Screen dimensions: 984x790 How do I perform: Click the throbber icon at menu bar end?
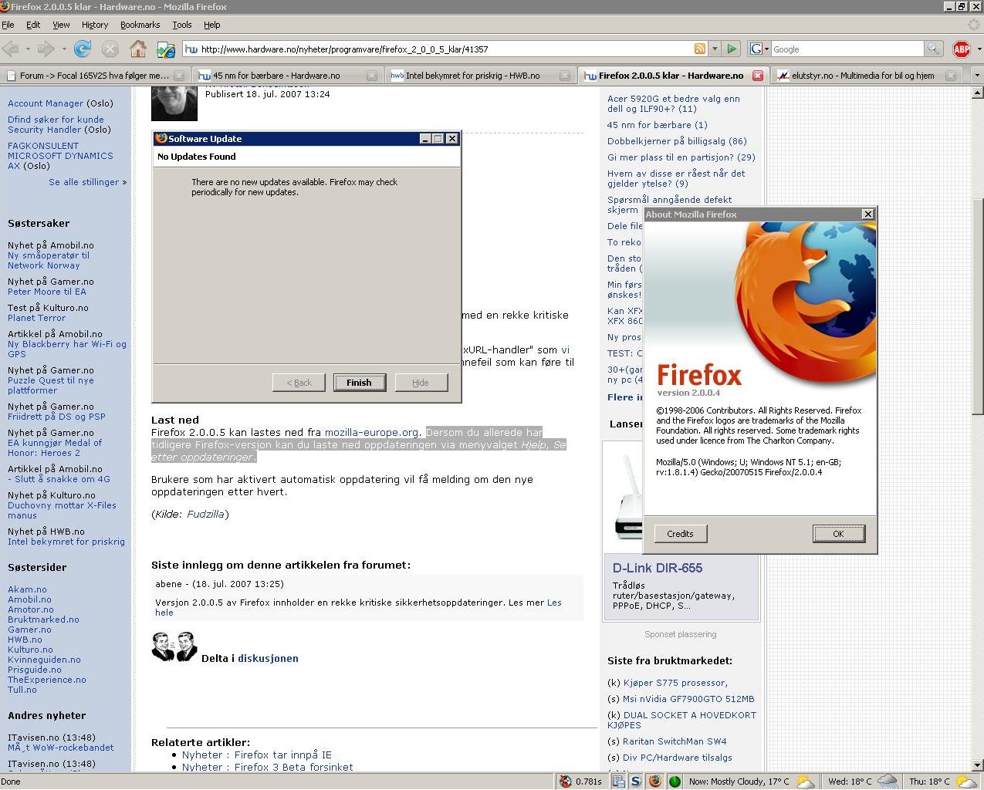click(x=975, y=25)
